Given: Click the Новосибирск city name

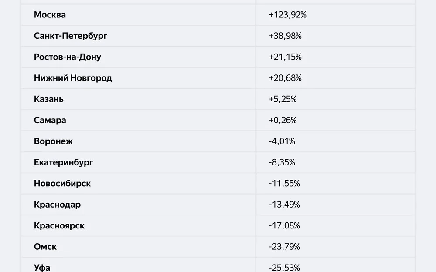Looking at the screenshot, I should (x=62, y=184).
